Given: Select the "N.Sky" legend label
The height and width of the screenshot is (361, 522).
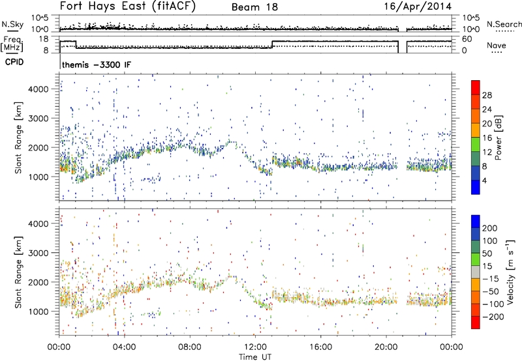Looking at the screenshot, I should [12, 24].
